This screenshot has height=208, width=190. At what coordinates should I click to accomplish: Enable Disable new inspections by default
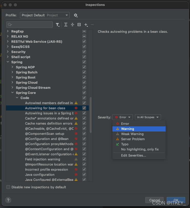point(8,187)
